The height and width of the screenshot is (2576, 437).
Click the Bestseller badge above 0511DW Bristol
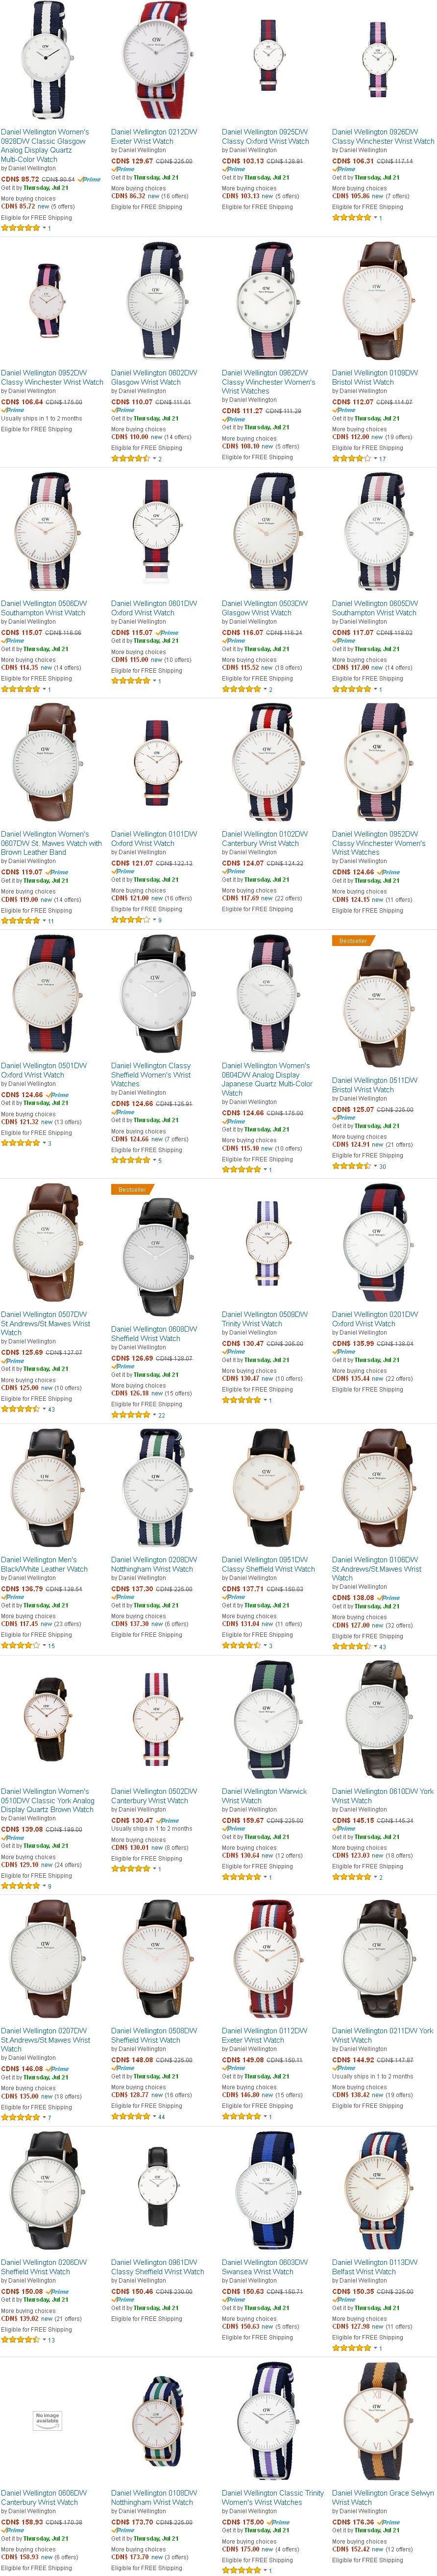352,941
